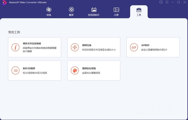Click the video compress circle icon
The image size is (188, 120).
pyautogui.click(x=75, y=47)
